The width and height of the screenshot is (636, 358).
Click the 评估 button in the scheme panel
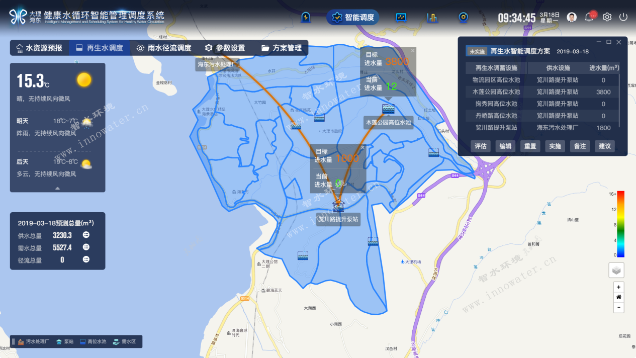pyautogui.click(x=481, y=146)
